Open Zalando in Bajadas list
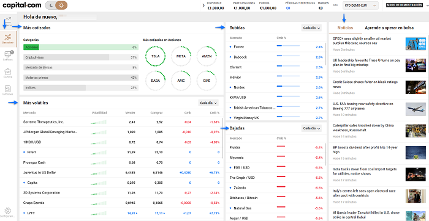 [x=275, y=188]
